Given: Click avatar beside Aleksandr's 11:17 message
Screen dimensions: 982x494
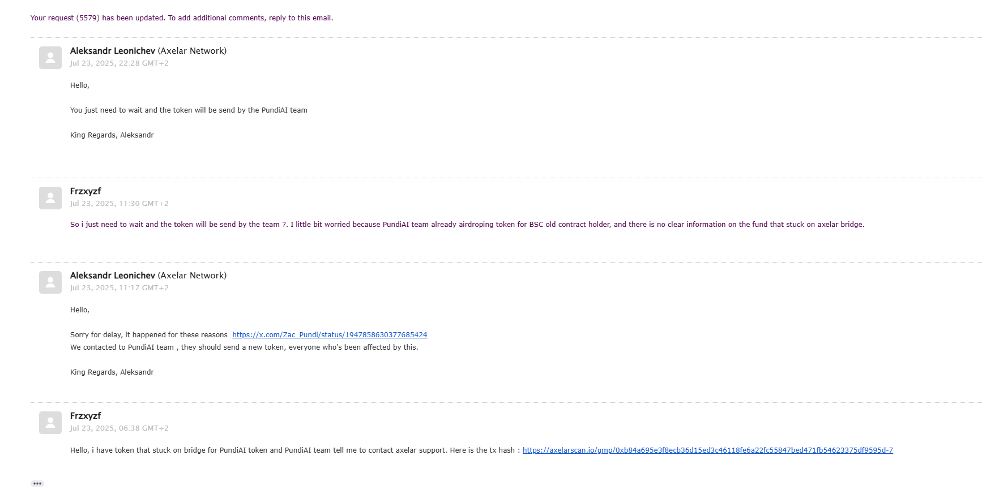Looking at the screenshot, I should [x=50, y=282].
